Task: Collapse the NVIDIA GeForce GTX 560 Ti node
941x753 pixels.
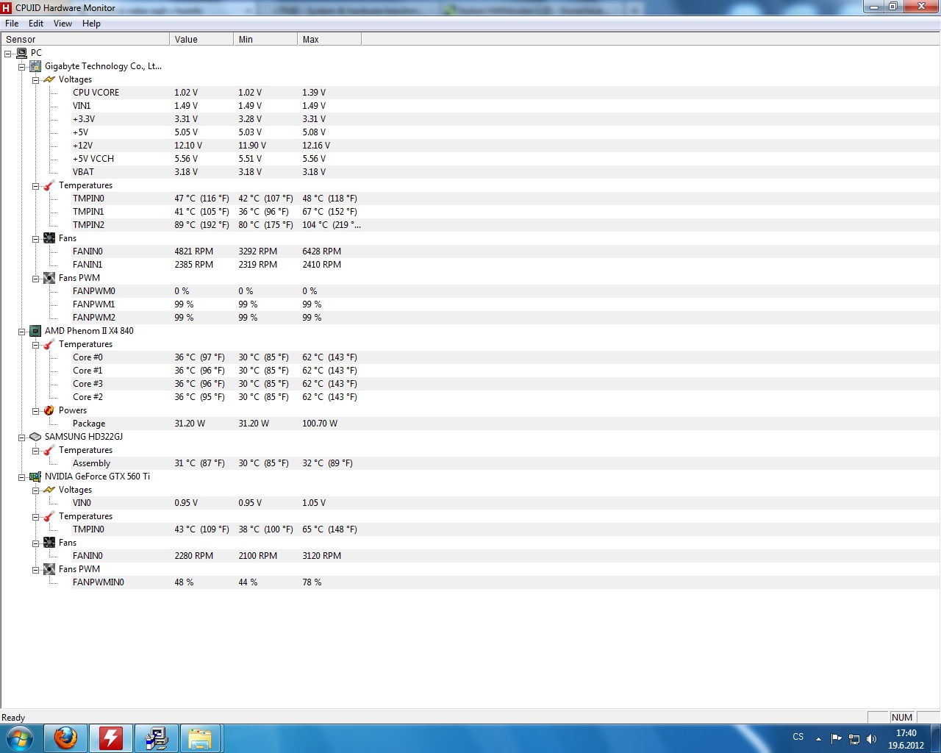Action: pos(22,477)
